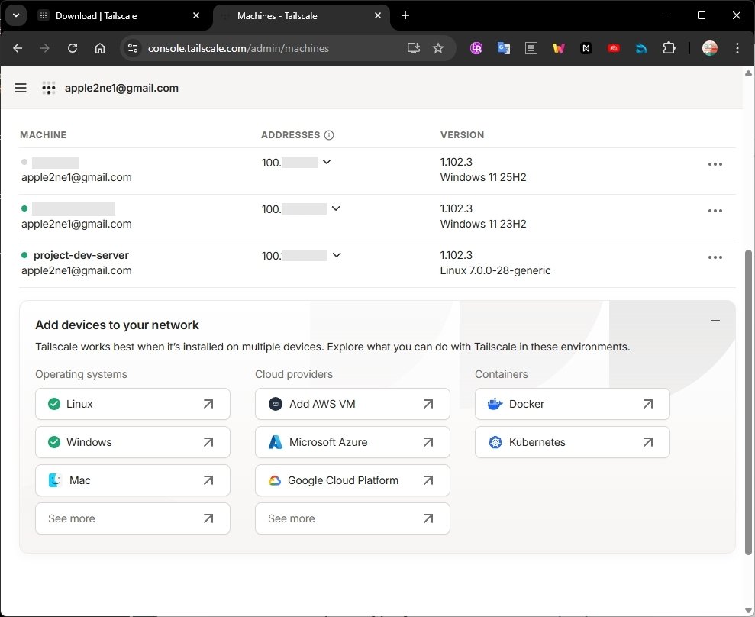755x617 pixels.
Task: Go forward in browser history
Action: 45,48
